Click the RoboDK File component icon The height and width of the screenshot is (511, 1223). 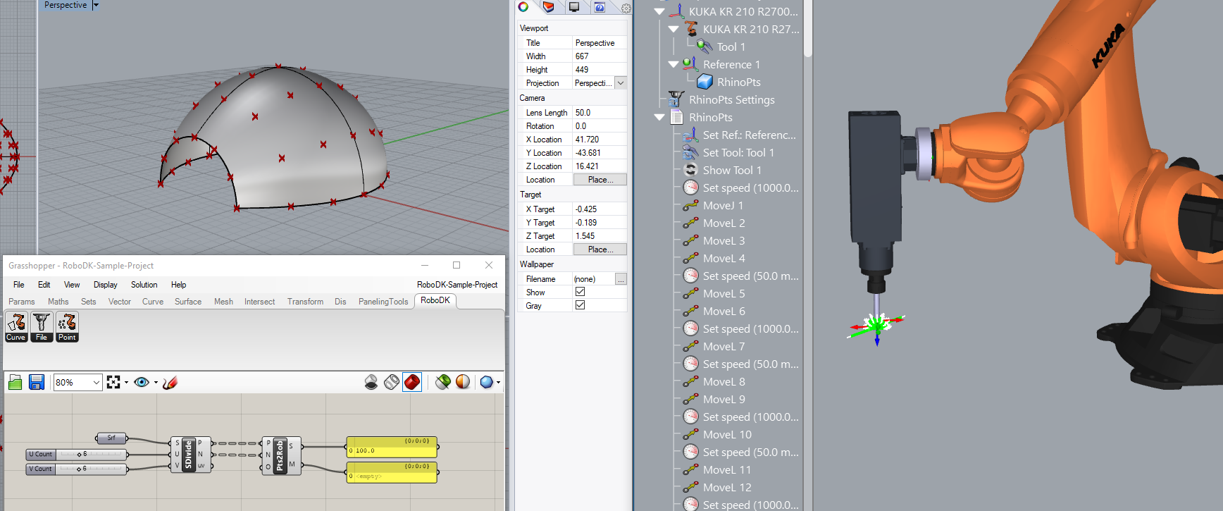[x=42, y=326]
